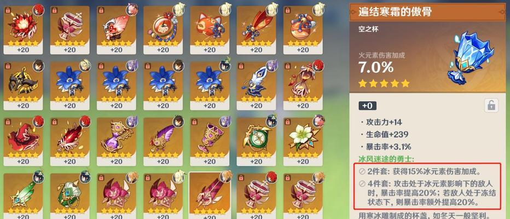
Task: Select the orange round flask artifact
Action: (303, 30)
